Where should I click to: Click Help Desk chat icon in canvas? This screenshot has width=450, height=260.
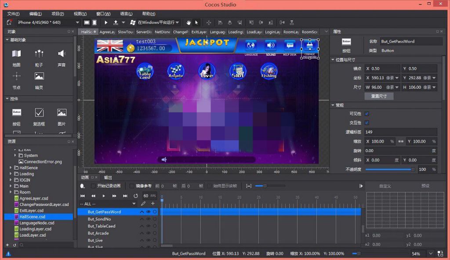[290, 45]
